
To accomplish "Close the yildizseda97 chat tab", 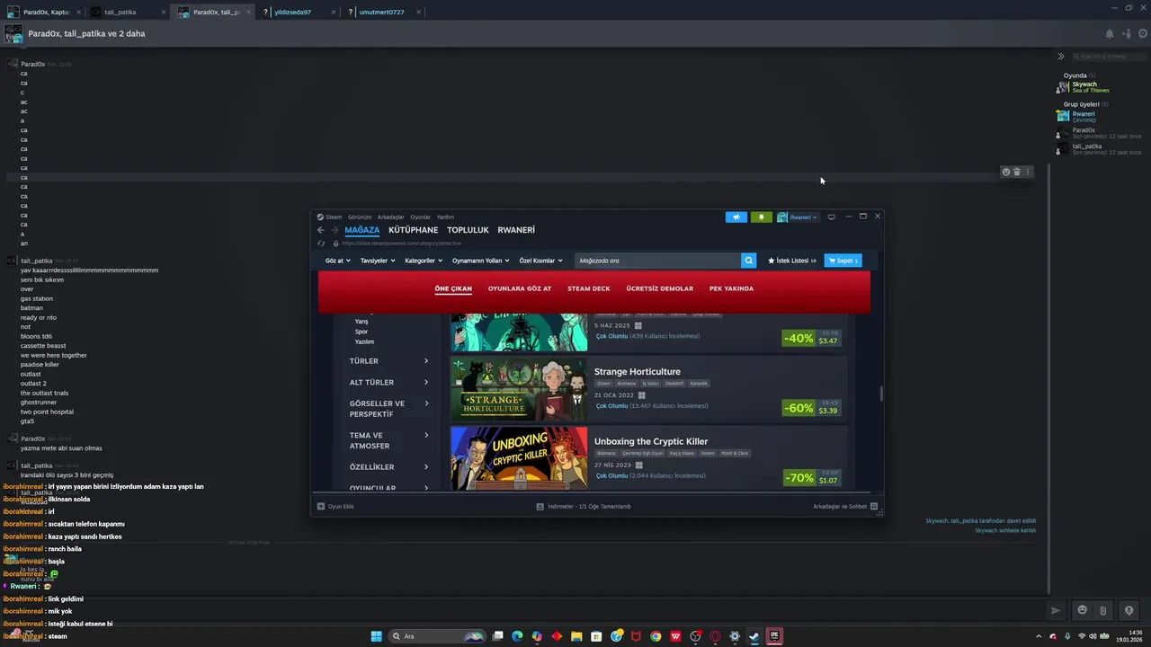I will click(334, 13).
